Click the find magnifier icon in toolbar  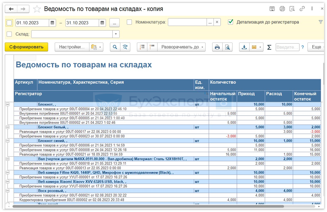115,47
